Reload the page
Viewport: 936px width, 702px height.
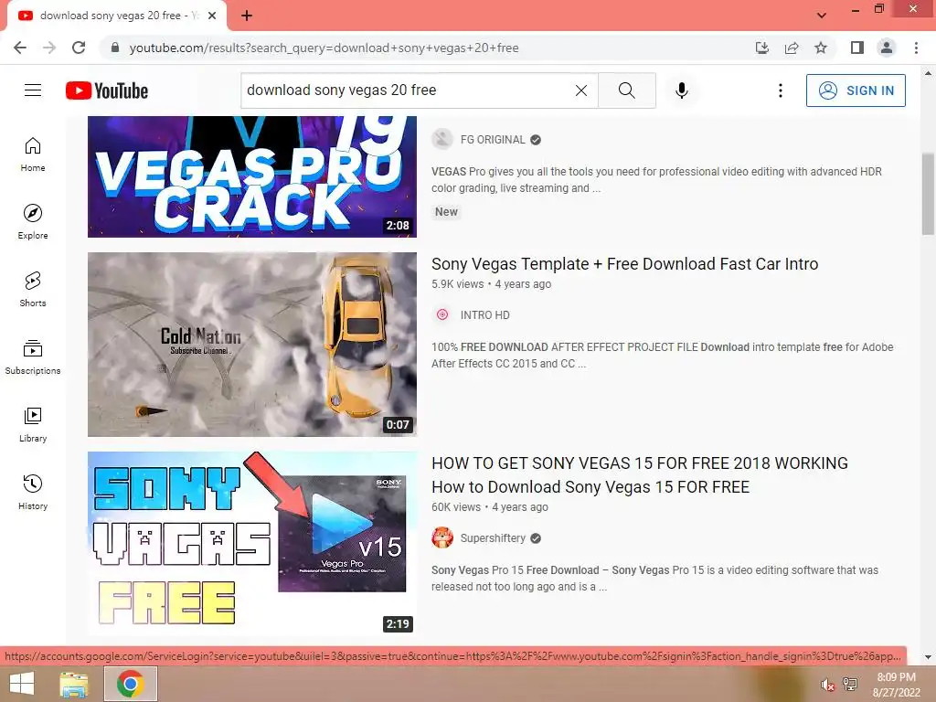[79, 48]
